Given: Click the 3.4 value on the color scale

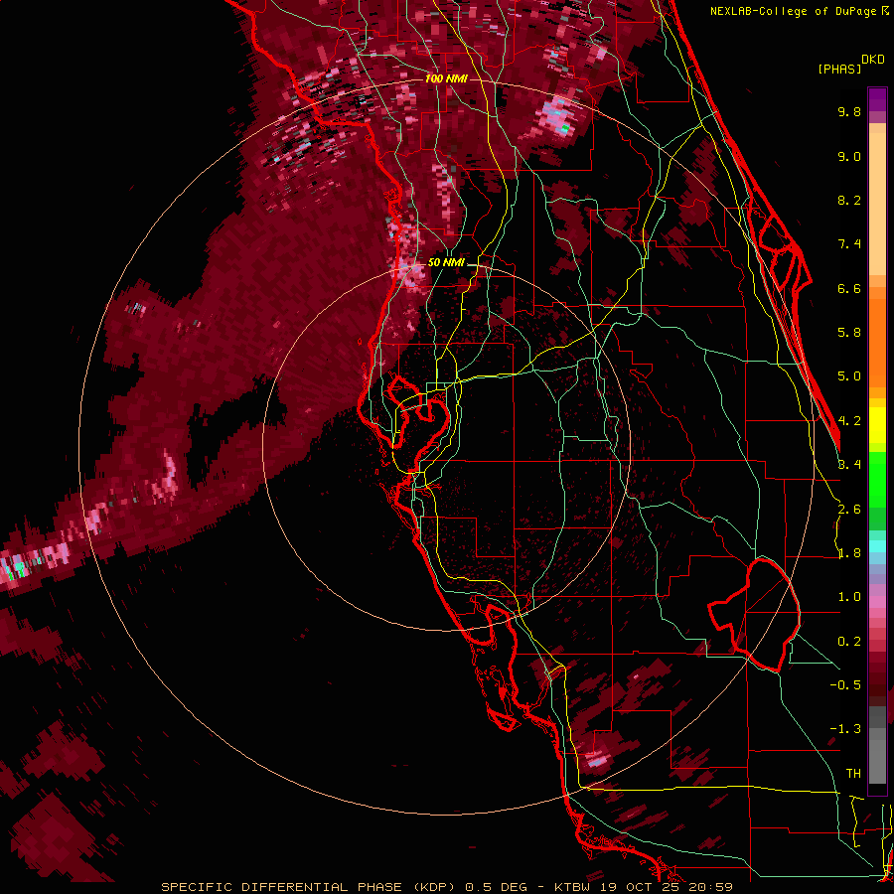Looking at the screenshot, I should (849, 465).
